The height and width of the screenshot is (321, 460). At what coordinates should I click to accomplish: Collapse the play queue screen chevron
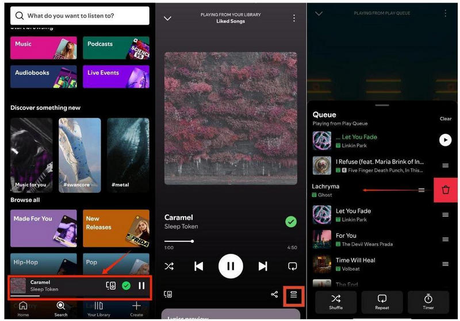tap(319, 13)
